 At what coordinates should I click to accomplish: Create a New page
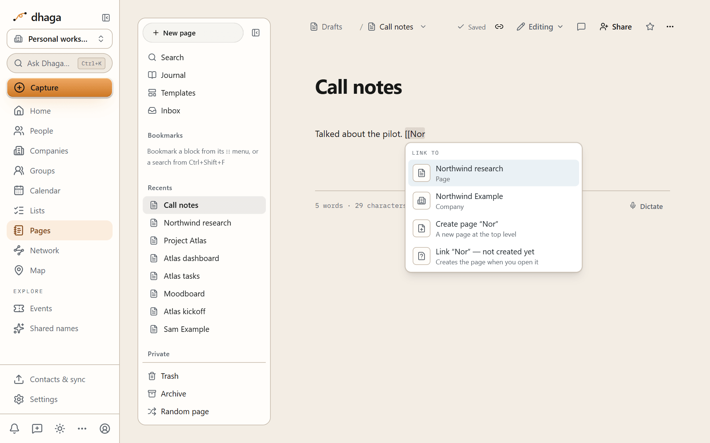pyautogui.click(x=193, y=33)
